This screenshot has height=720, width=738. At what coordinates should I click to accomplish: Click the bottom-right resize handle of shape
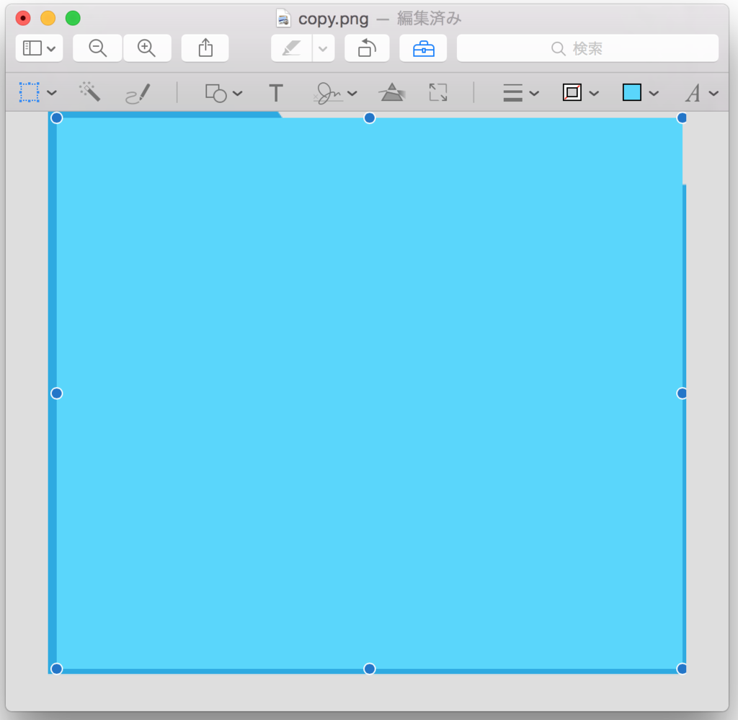coord(681,669)
